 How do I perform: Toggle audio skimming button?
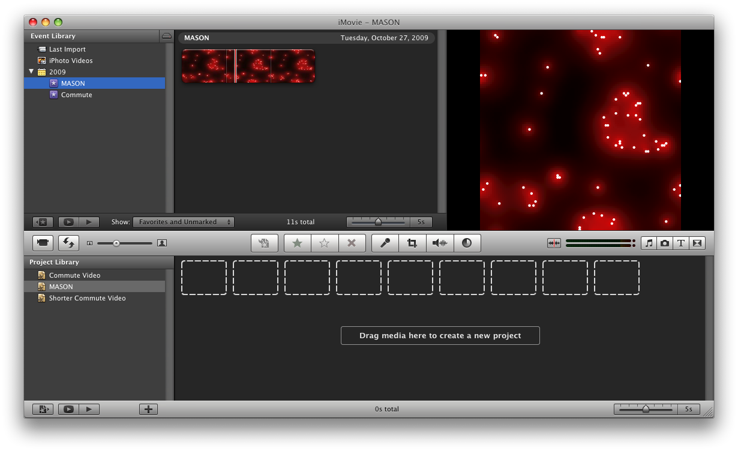554,243
